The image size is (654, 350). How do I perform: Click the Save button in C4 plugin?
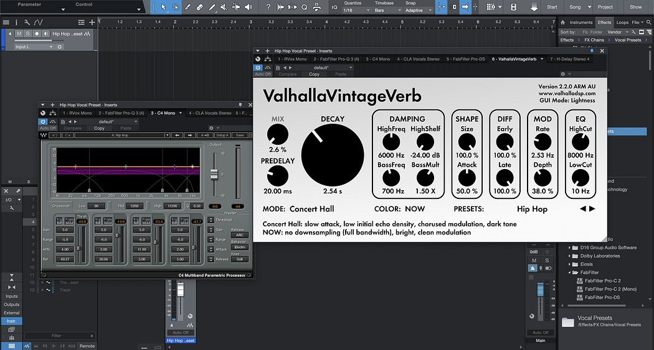(x=240, y=135)
